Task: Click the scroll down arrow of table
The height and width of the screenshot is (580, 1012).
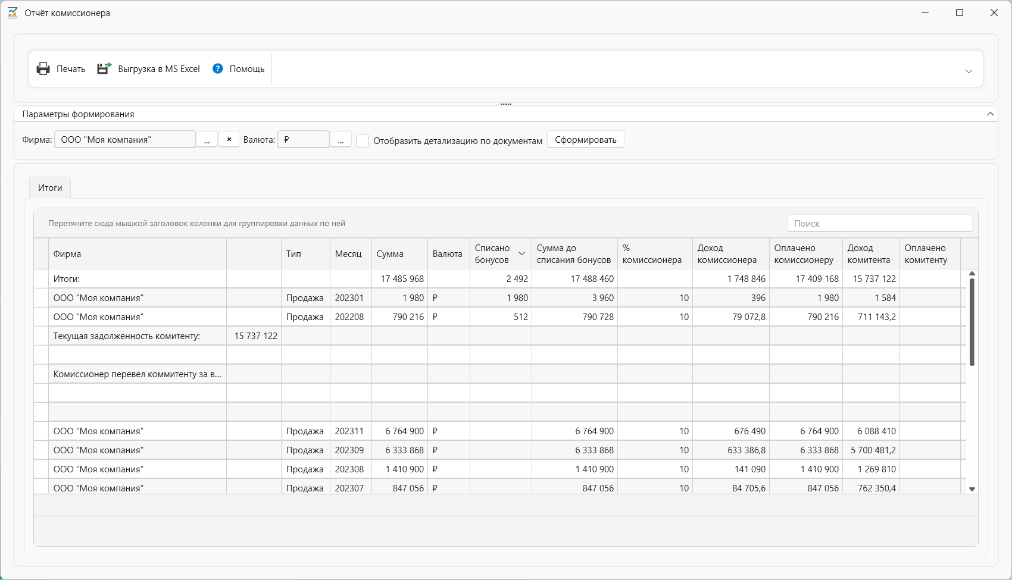Action: (x=972, y=489)
